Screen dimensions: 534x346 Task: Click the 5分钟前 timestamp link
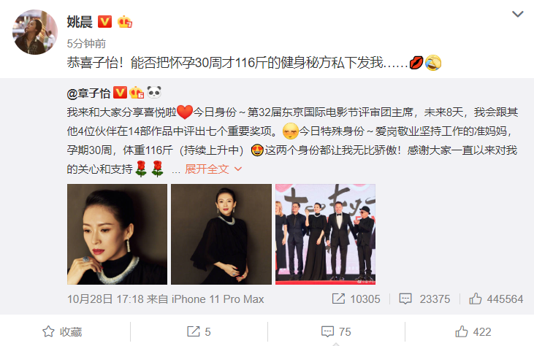point(86,44)
